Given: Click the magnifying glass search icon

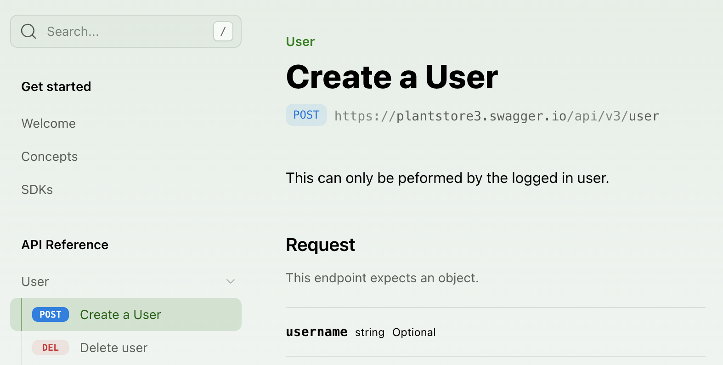Looking at the screenshot, I should 28,31.
